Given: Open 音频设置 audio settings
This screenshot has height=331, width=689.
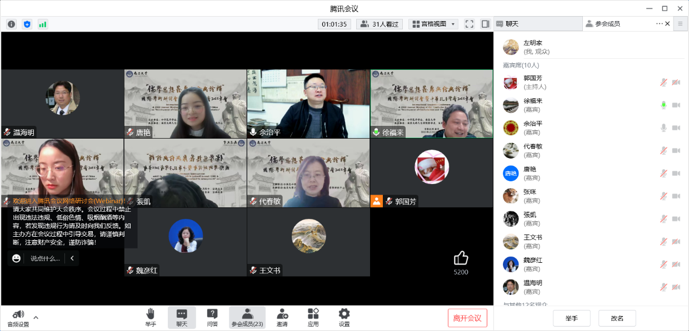Looking at the screenshot, I should click(x=18, y=318).
